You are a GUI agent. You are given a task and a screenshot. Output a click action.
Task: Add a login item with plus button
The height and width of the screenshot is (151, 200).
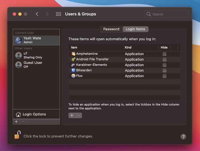click(x=72, y=115)
